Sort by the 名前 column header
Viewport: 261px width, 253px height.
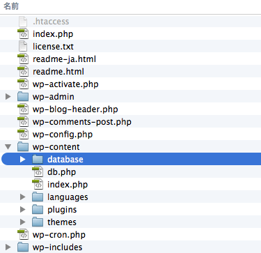11,6
